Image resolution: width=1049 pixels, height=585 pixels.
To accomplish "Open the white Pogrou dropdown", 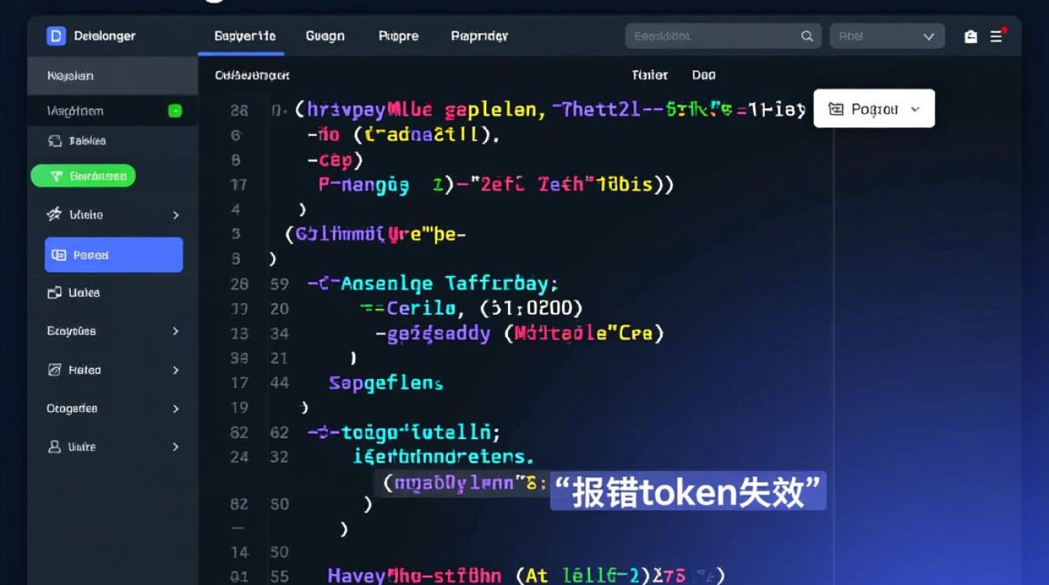I will click(x=874, y=108).
